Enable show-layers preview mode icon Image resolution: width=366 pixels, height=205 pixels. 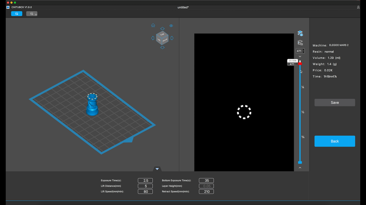point(300,33)
